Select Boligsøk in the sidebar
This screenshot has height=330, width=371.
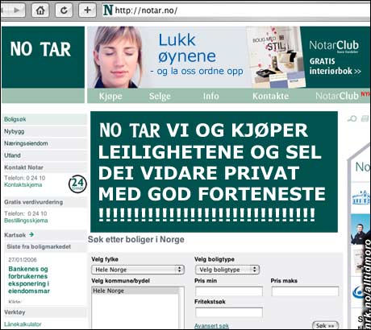click(x=44, y=119)
